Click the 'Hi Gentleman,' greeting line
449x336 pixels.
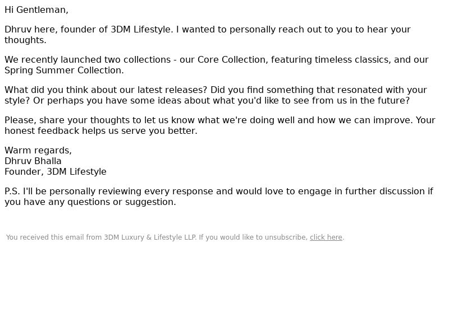click(x=36, y=10)
